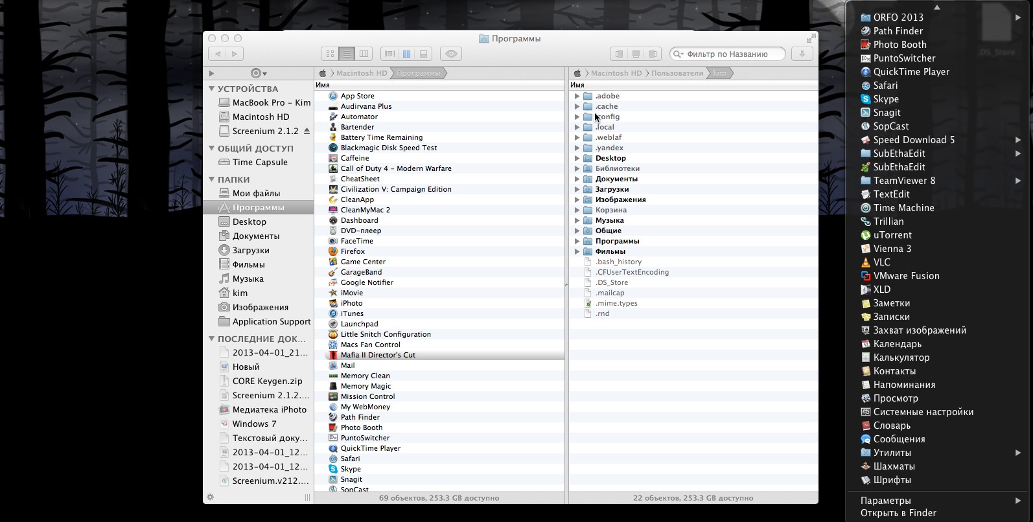
Task: Collapse the ПАПКИ sidebar section
Action: click(211, 179)
